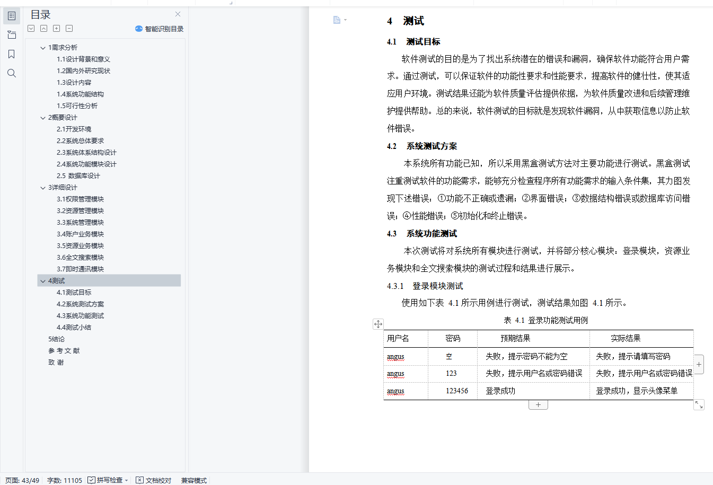Toggle 拼写检查 in the status bar
This screenshot has height=485, width=713.
tap(105, 480)
